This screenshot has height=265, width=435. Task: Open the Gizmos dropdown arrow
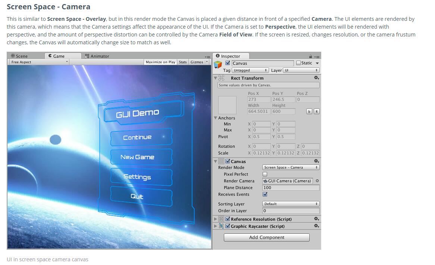(207, 62)
